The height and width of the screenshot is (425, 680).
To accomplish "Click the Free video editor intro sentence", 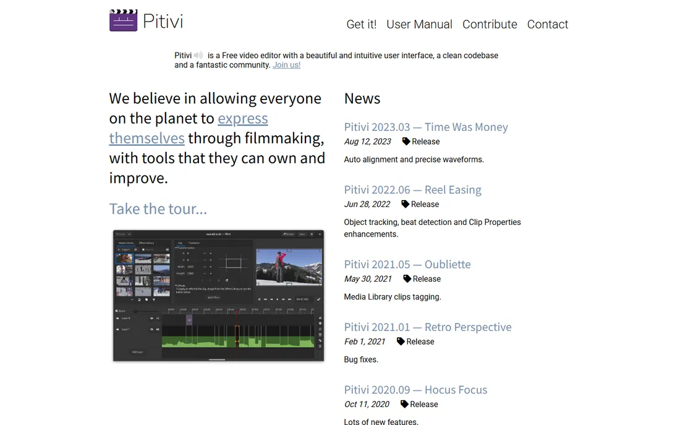I will [336, 60].
